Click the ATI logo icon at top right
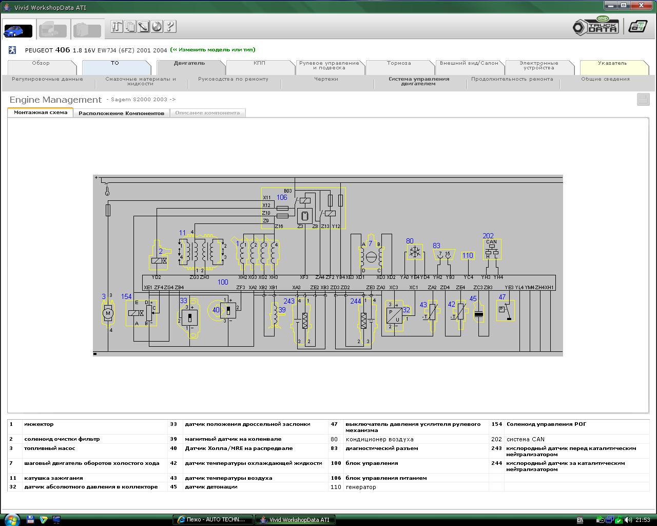 638,27
